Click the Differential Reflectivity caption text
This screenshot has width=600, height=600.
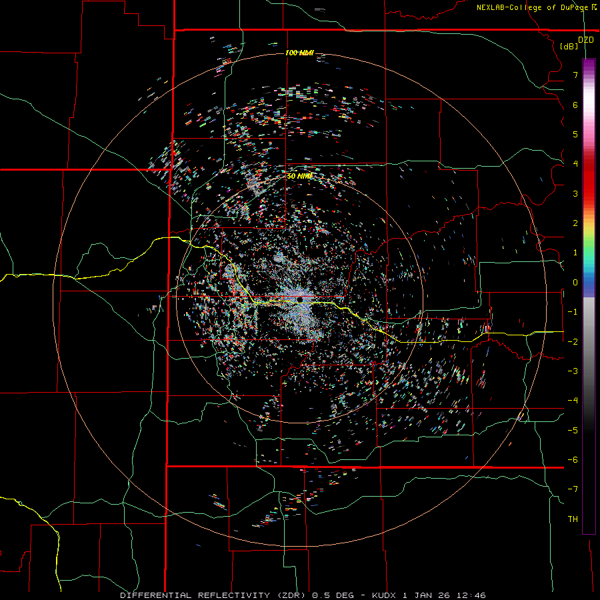(303, 595)
